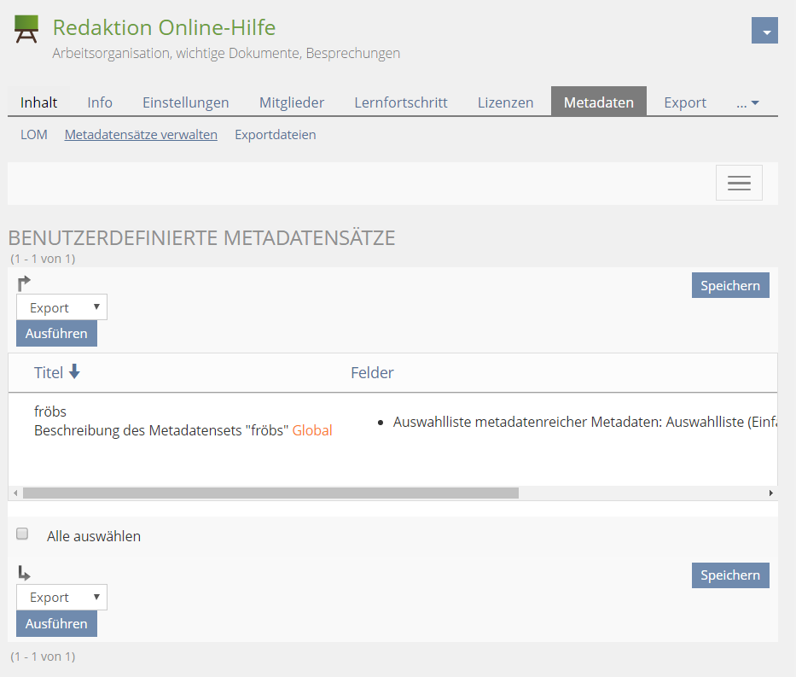The width and height of the screenshot is (796, 677).
Task: Expand the top Export select box
Action: (61, 307)
